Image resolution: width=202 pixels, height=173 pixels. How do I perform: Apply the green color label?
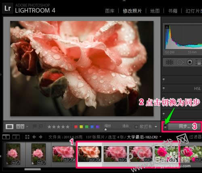pos(86,127)
